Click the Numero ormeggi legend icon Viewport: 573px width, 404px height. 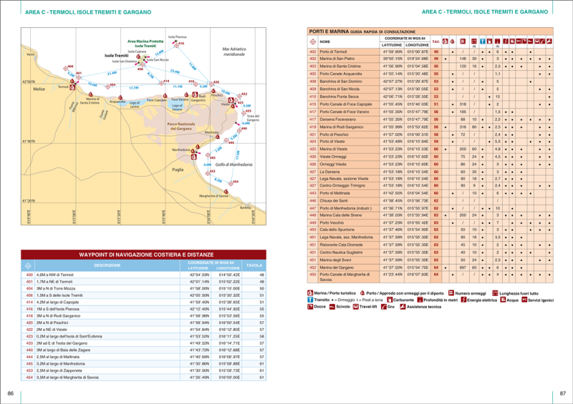point(451,293)
